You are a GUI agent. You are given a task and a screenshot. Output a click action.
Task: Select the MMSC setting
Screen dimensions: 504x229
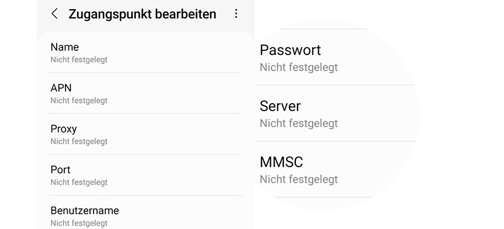[281, 162]
